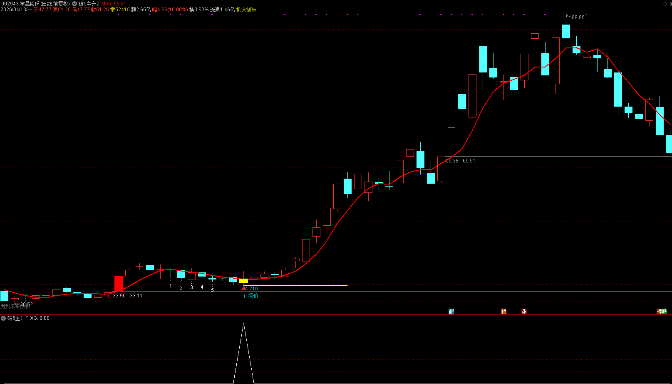
Task: Expand the 破5主升F sub-indicator dropdown
Action: pos(3,318)
